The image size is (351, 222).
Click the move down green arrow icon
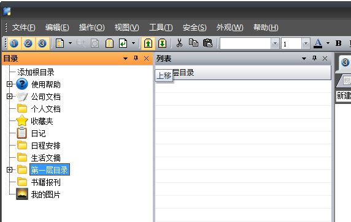point(162,43)
